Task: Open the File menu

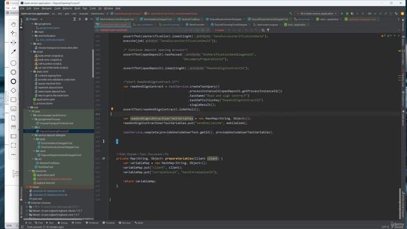Action: (x=22, y=8)
